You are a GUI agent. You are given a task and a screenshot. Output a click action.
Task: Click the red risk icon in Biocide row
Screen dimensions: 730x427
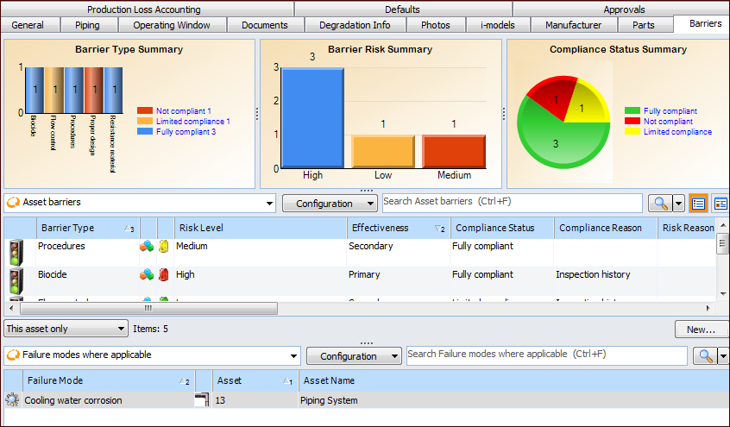(x=163, y=274)
